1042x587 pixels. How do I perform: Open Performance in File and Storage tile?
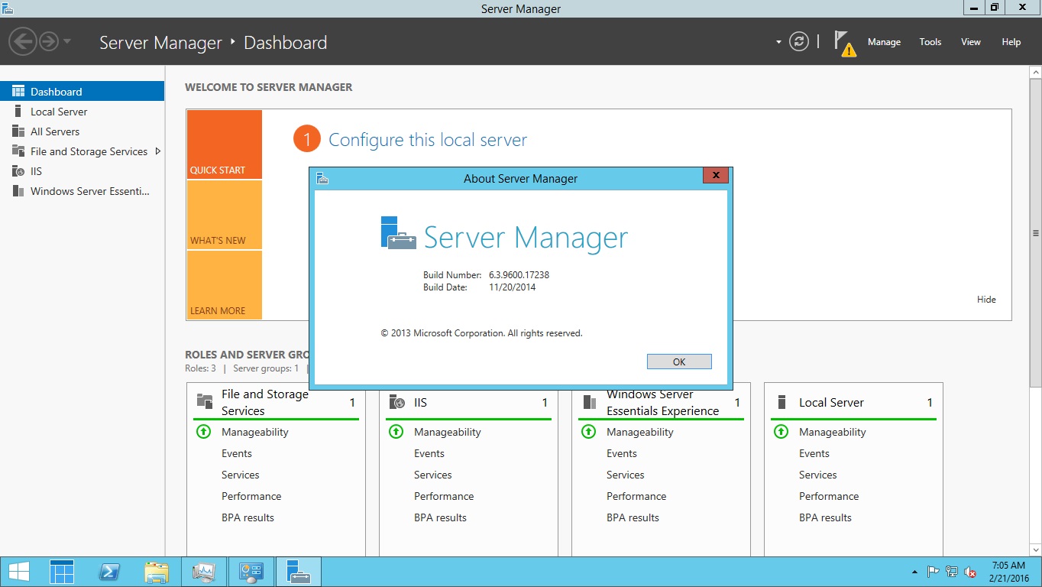(251, 496)
